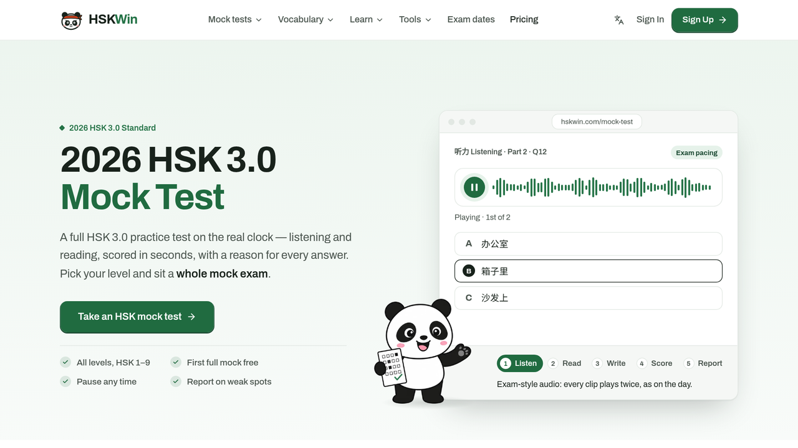Click the Sign Up button
Image resolution: width=798 pixels, height=448 pixels.
(x=704, y=20)
